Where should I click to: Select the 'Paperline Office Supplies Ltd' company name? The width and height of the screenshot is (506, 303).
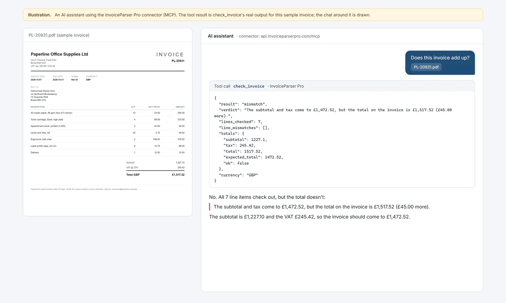pos(59,54)
